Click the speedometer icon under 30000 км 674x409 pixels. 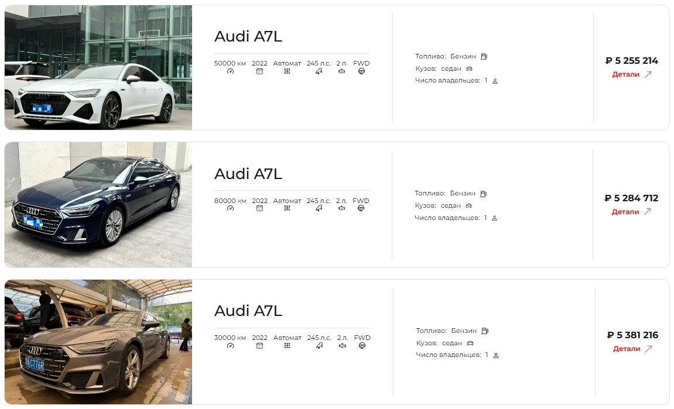[x=230, y=346]
